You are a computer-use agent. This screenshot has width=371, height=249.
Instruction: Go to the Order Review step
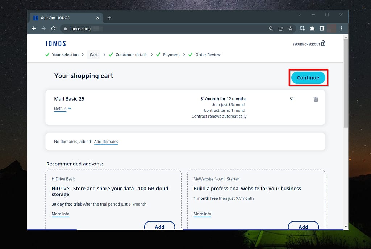208,55
